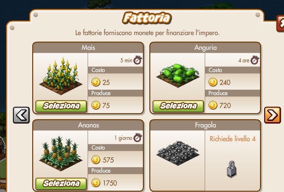Viewport: 284px width, 192px height.
Task: Click the watermelon field thumbnail
Action: [178, 75]
